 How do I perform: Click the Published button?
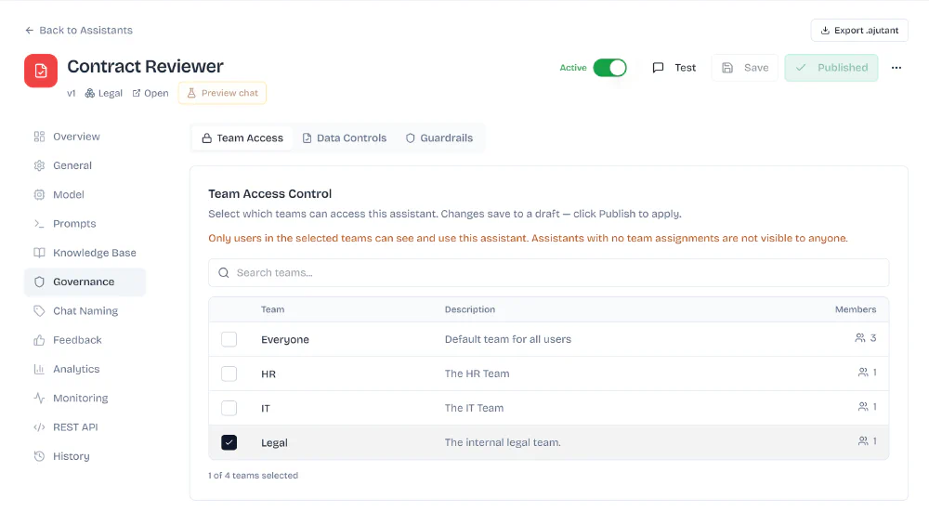click(831, 68)
